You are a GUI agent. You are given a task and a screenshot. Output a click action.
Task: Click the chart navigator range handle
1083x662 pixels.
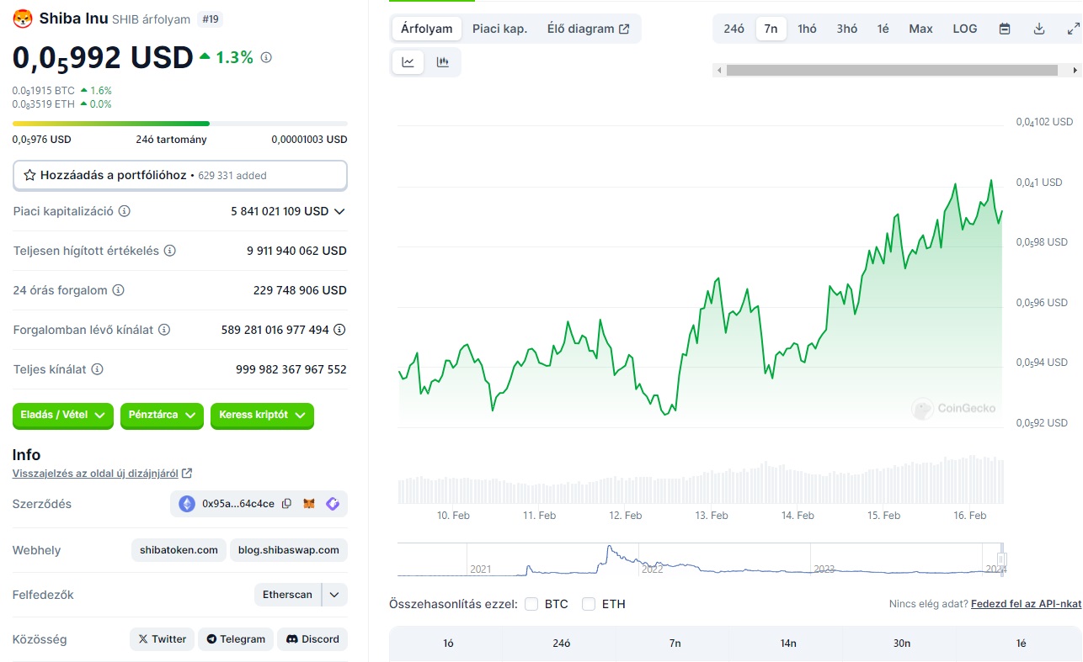(x=1002, y=559)
